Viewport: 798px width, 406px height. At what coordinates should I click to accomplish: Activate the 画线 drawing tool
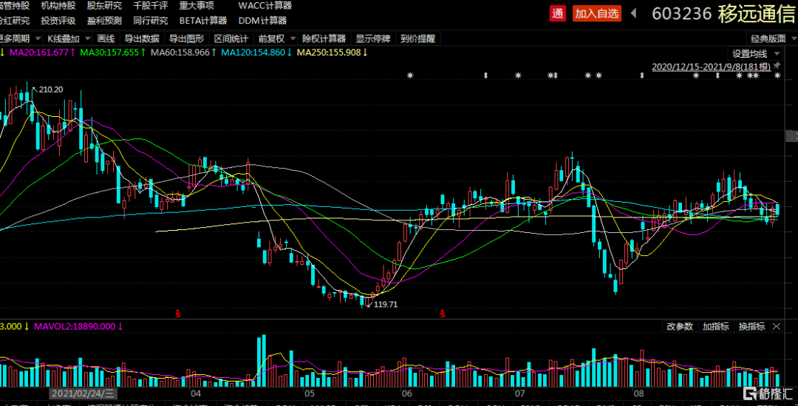click(106, 38)
